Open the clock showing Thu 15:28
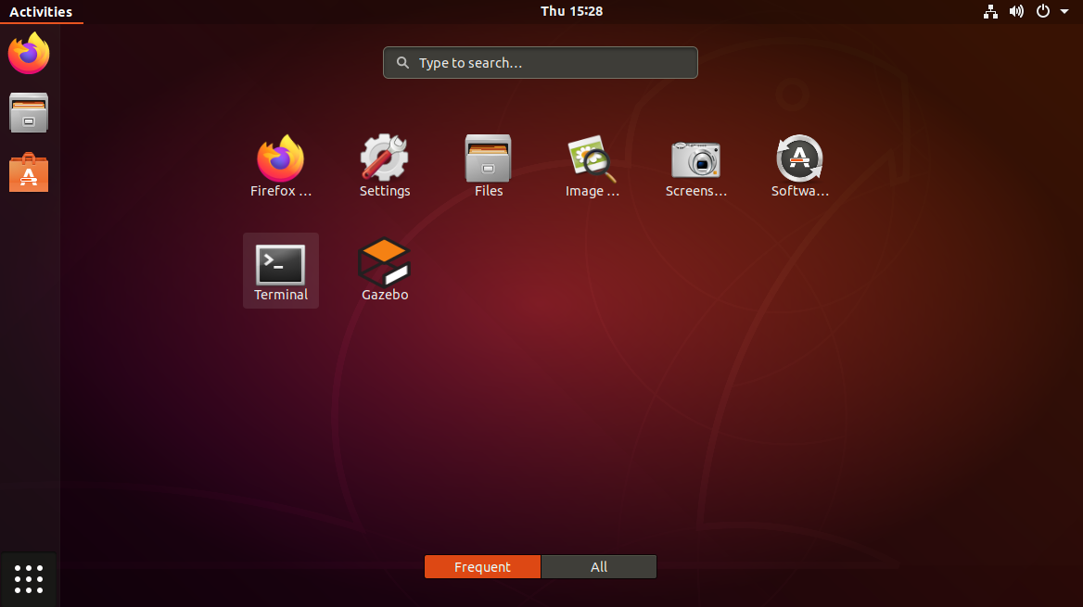1083x607 pixels. click(x=572, y=11)
